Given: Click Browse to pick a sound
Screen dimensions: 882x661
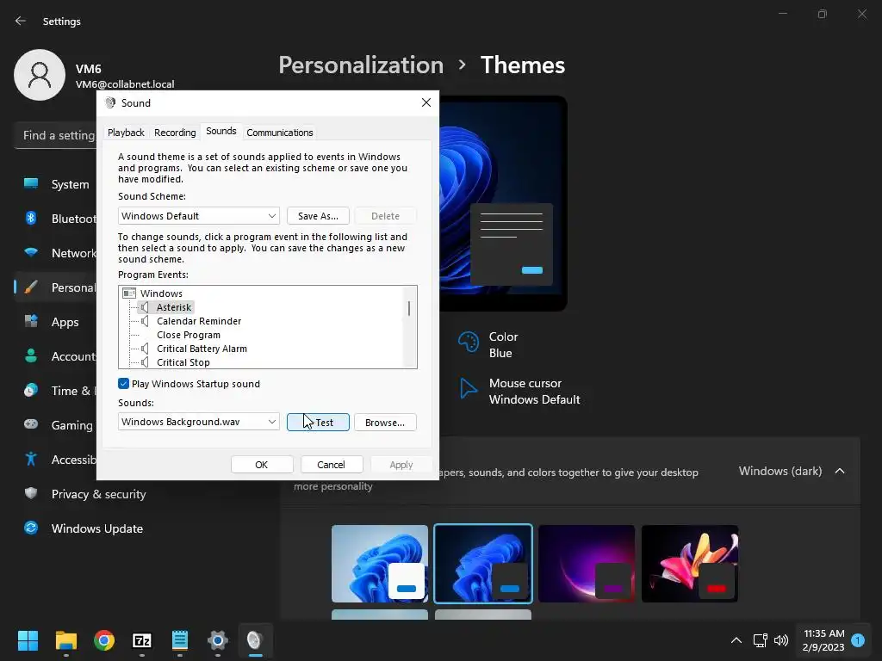Looking at the screenshot, I should [x=385, y=422].
